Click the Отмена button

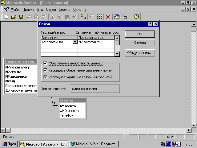140,43
